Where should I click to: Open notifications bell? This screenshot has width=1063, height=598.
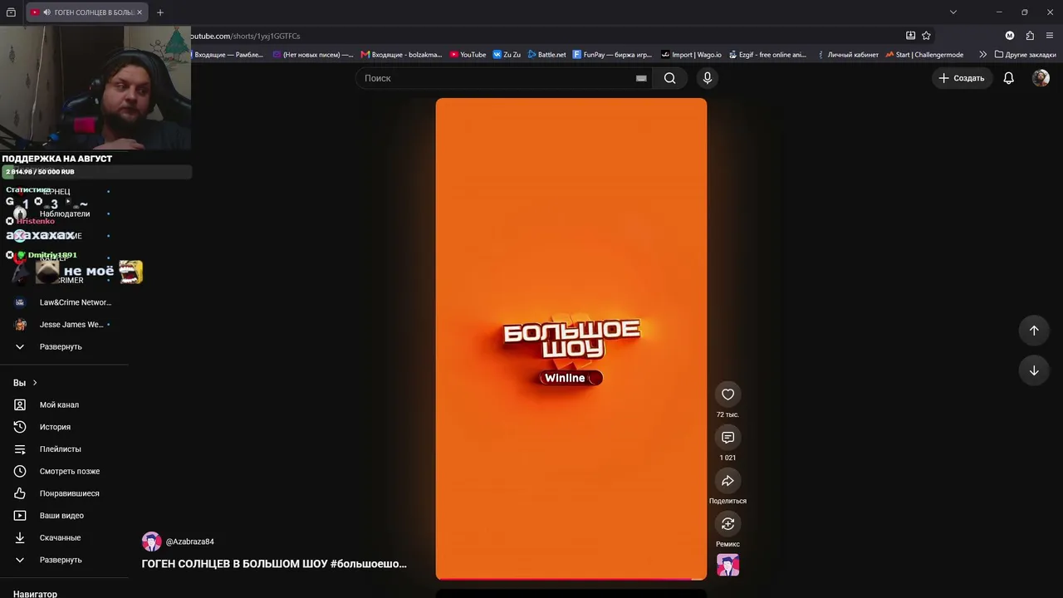(1008, 78)
